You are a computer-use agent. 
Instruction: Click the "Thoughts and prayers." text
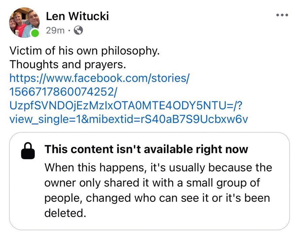(x=68, y=64)
